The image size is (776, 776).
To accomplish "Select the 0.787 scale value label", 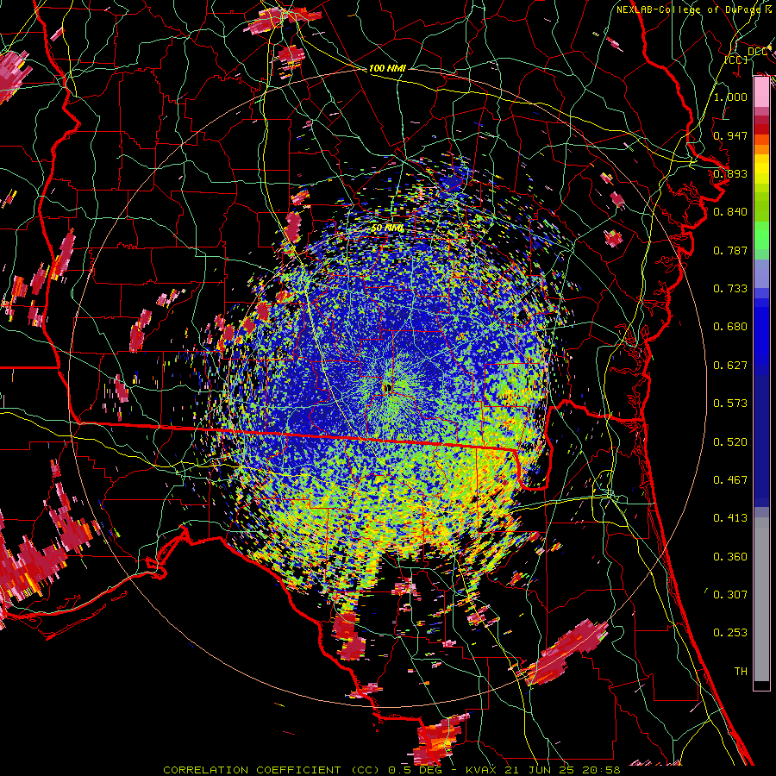I will pos(730,250).
